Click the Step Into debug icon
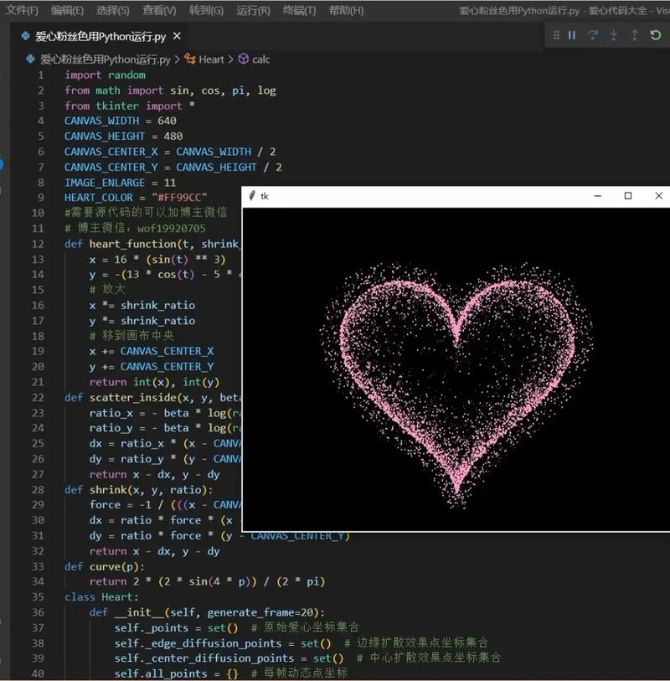Viewport: 670px width, 681px height. (613, 34)
